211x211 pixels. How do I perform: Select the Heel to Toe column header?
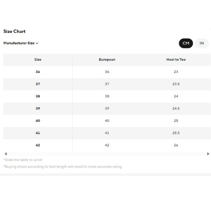point(176,60)
